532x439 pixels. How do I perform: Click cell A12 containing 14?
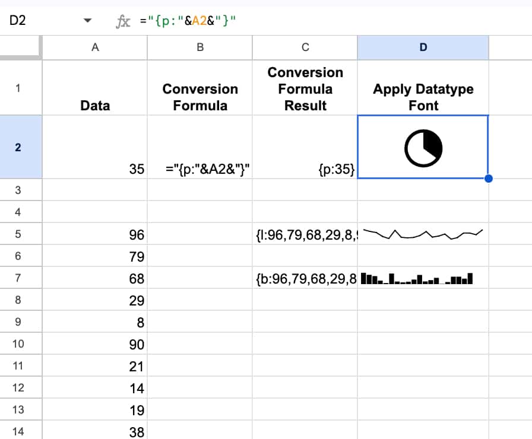coord(95,387)
